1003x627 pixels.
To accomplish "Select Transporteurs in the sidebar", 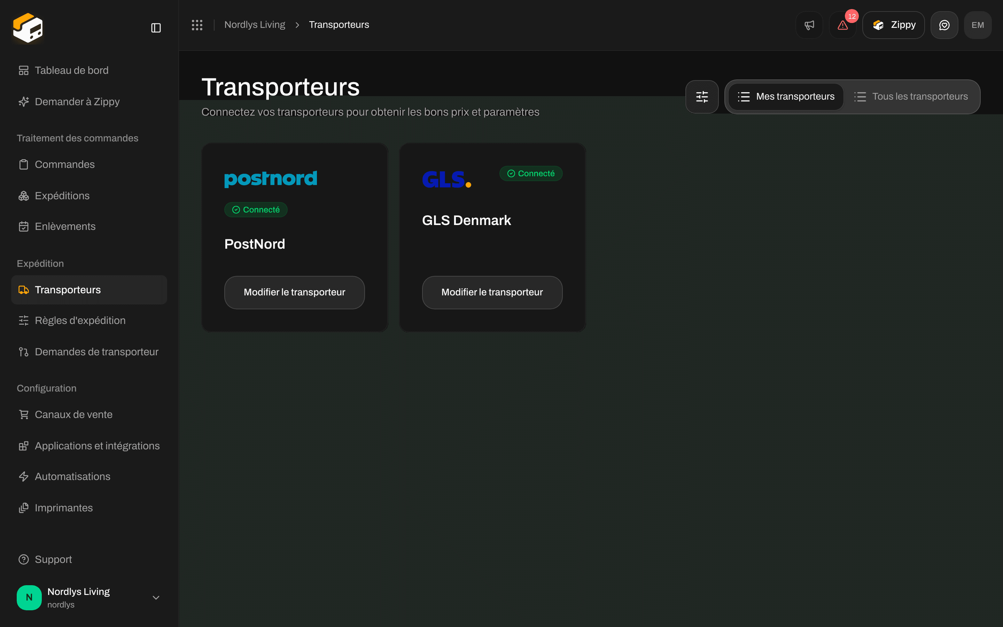I will point(89,290).
